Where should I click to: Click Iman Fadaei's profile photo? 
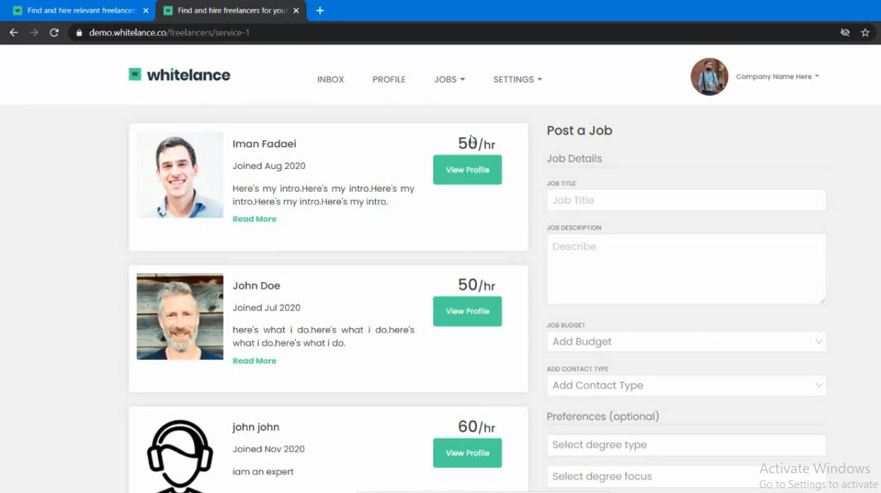coord(180,175)
